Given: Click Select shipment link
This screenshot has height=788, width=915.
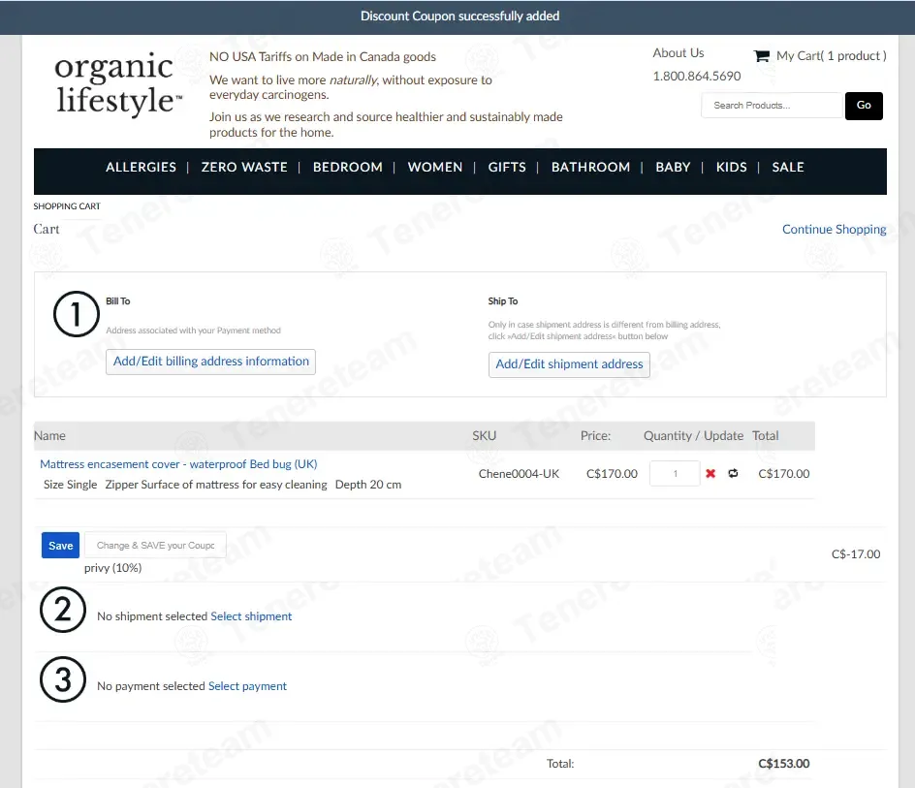Looking at the screenshot, I should click(x=251, y=616).
